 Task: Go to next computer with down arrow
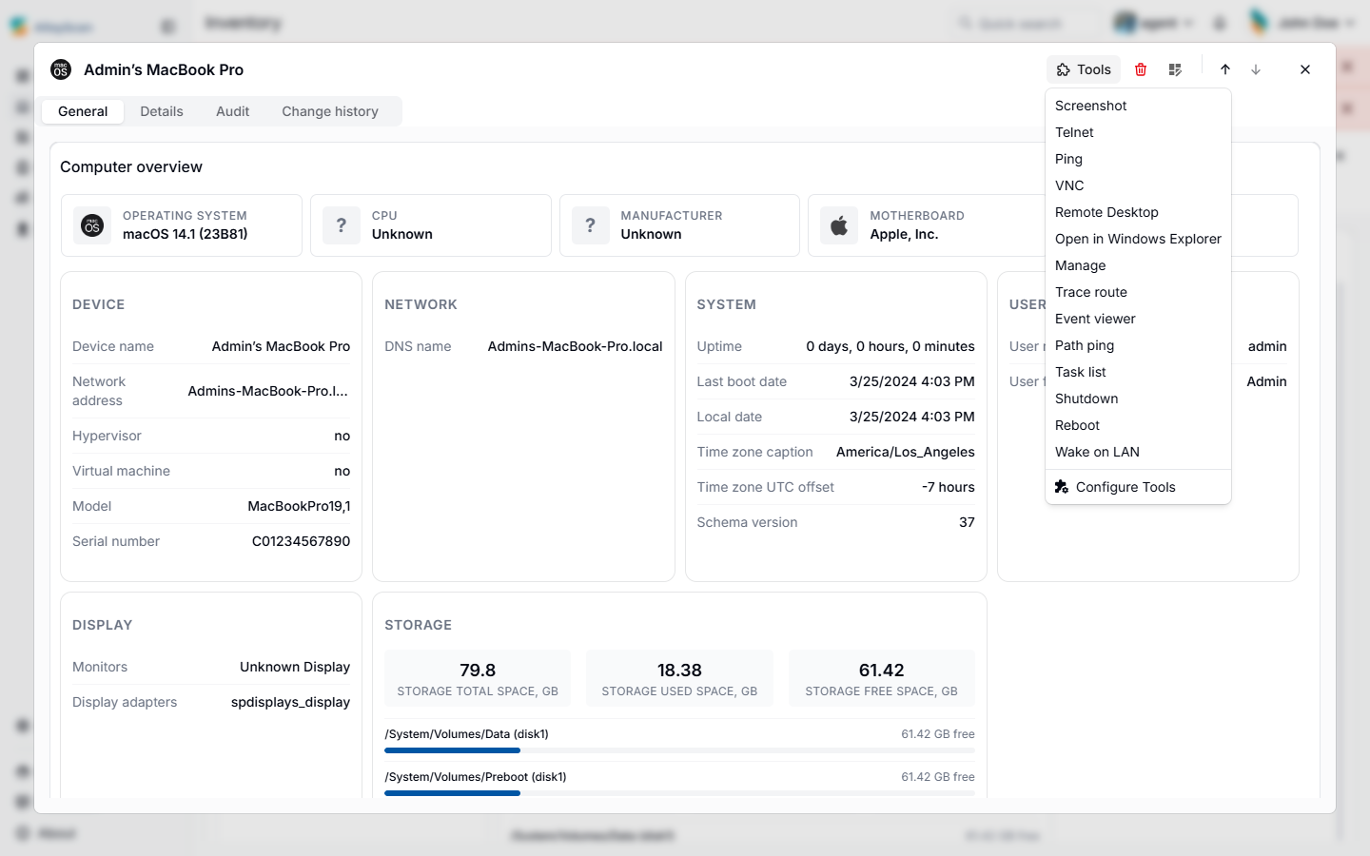tap(1256, 69)
